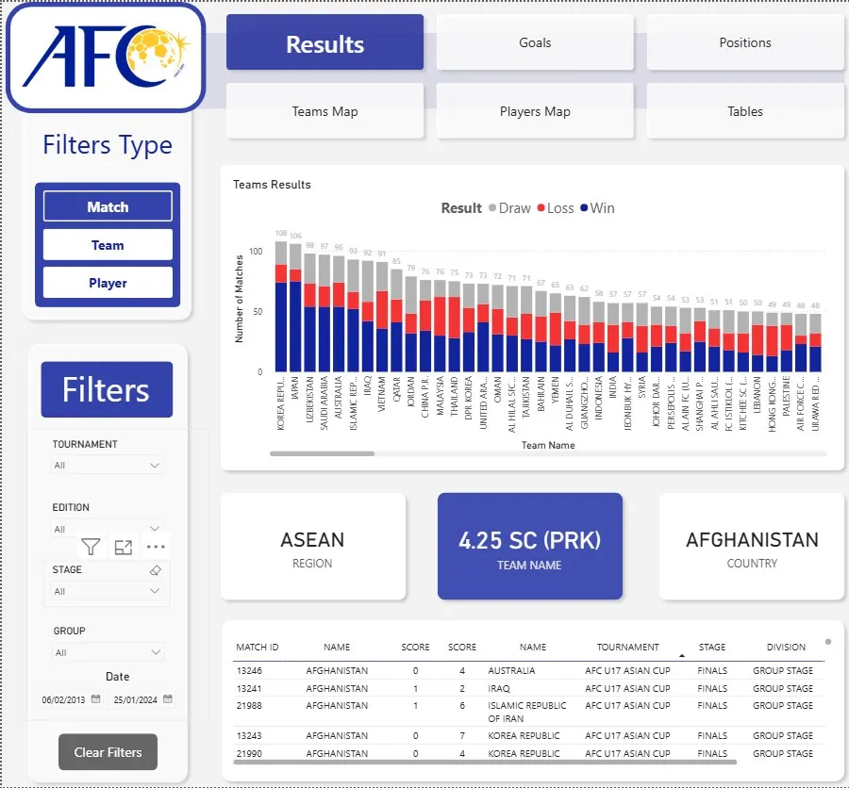Click match ID 21990 row cell

[x=249, y=753]
